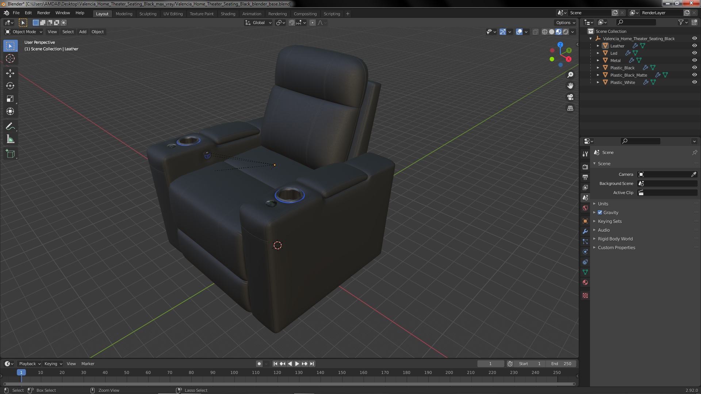Screen dimensions: 701x394
Task: Click the timeline horizontal scrollbar
Action: coord(289,384)
